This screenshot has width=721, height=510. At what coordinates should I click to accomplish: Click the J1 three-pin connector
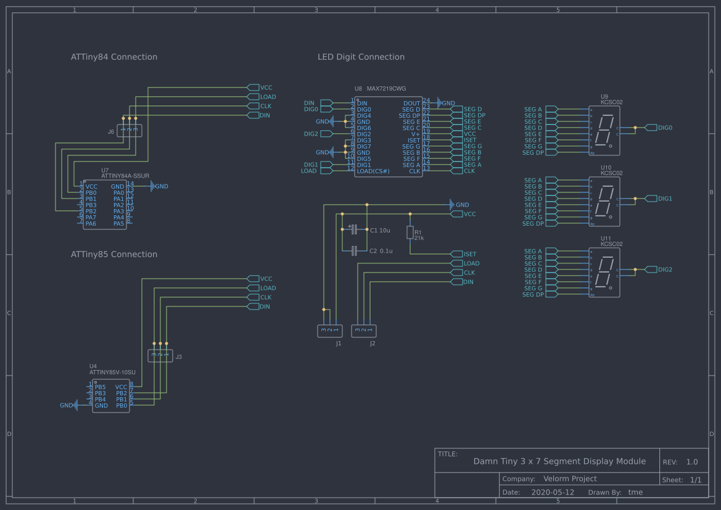(x=329, y=331)
